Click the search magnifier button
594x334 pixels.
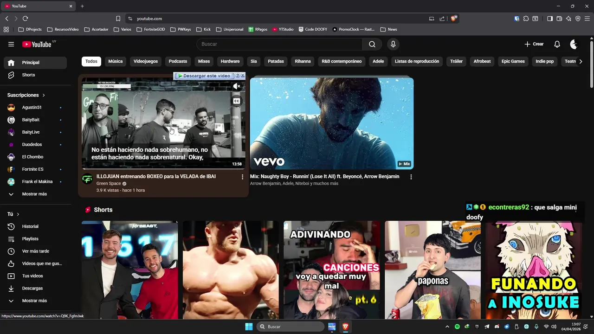pos(372,44)
